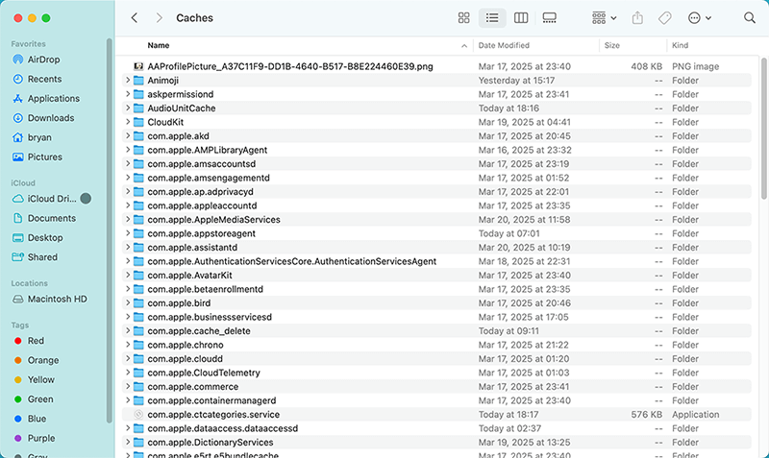The width and height of the screenshot is (769, 458).
Task: Filter by the Blue tag
Action: click(37, 419)
